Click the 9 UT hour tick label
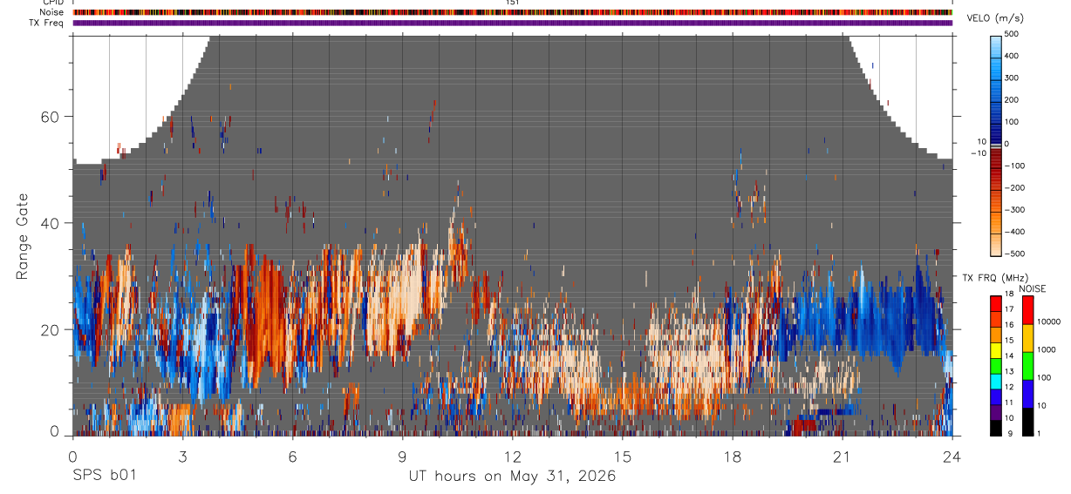Image resolution: width=1071 pixels, height=494 pixels. (x=402, y=456)
